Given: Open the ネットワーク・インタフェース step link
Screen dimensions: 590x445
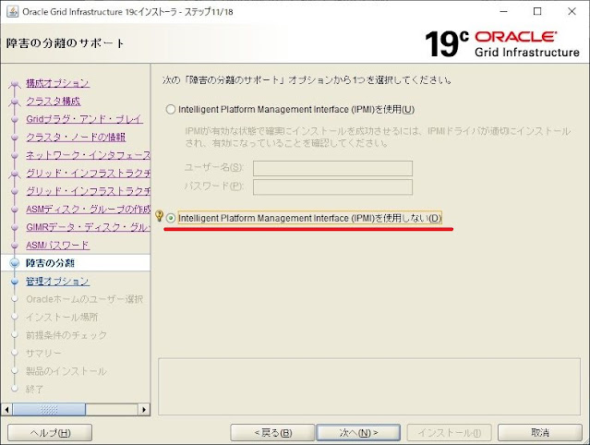Looking at the screenshot, I should [x=88, y=155].
